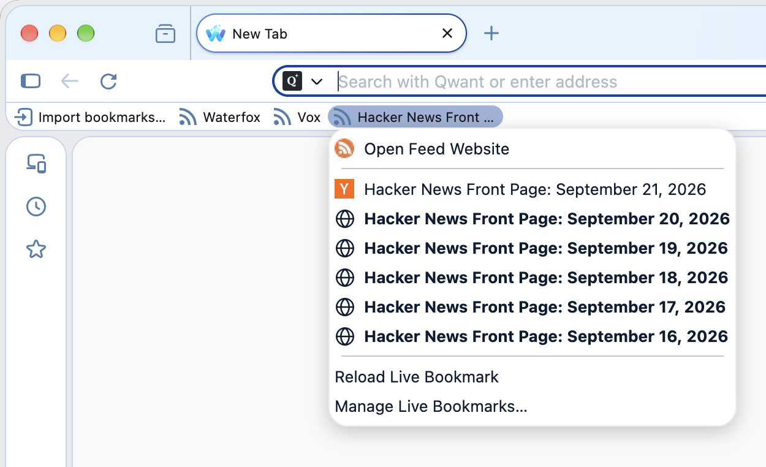Open Hacker News Front Page September 18, 2026
The width and height of the screenshot is (766, 467).
[x=533, y=278]
